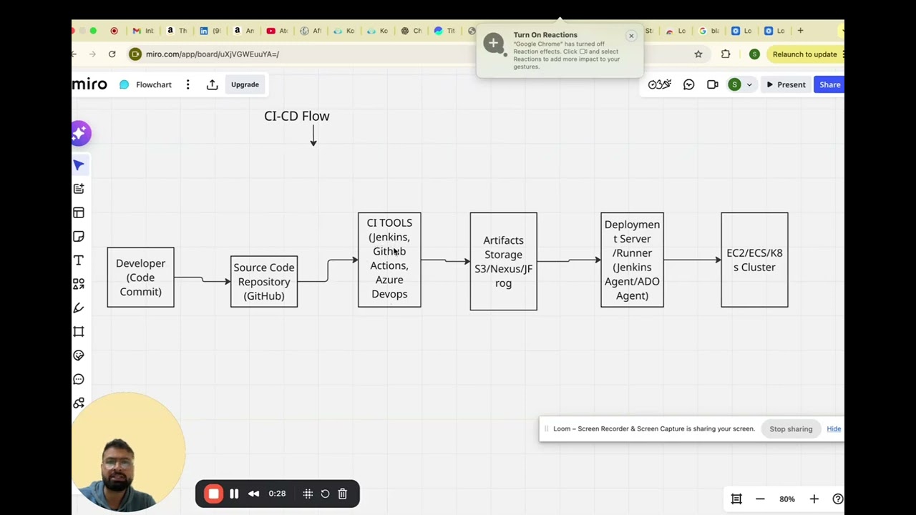Viewport: 916px width, 515px height.
Task: Click the miro logo
Action: click(x=89, y=84)
